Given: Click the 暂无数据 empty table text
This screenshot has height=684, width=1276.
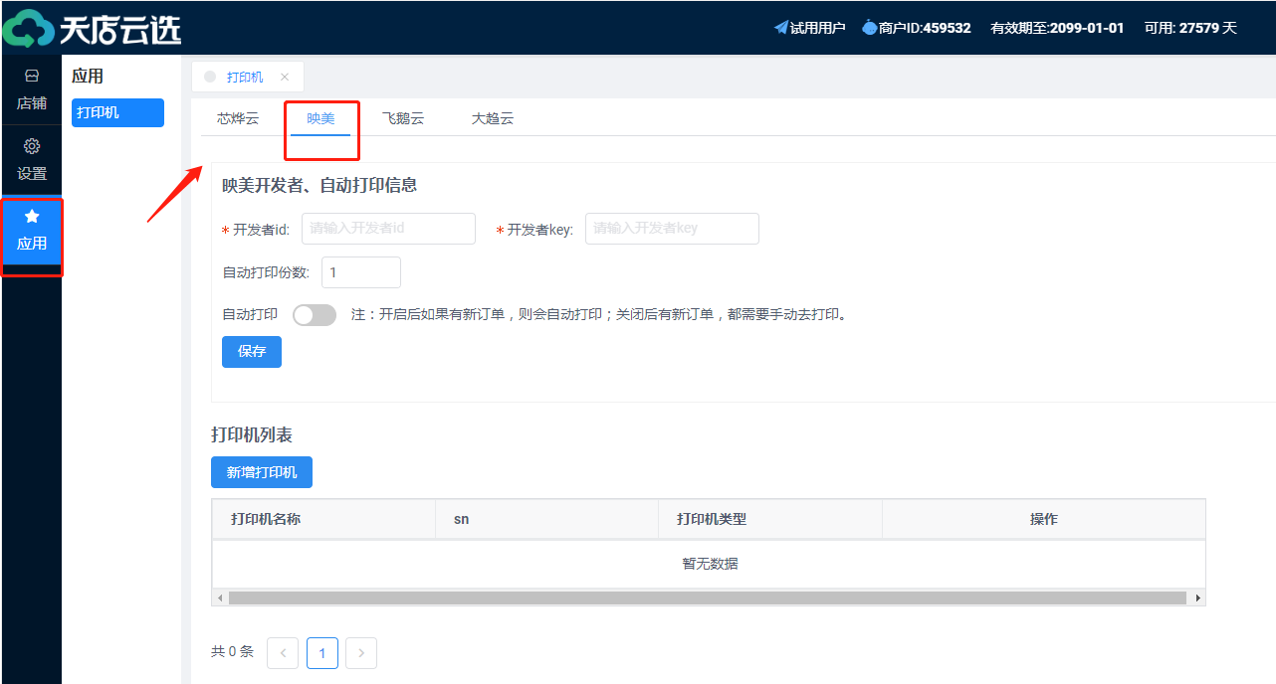Looking at the screenshot, I should pos(710,564).
